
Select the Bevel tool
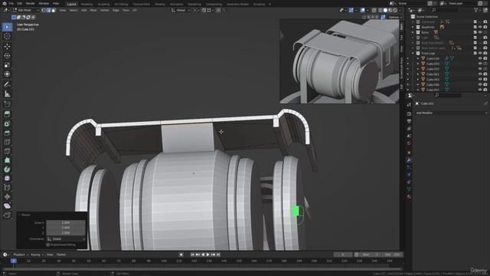pos(7,133)
